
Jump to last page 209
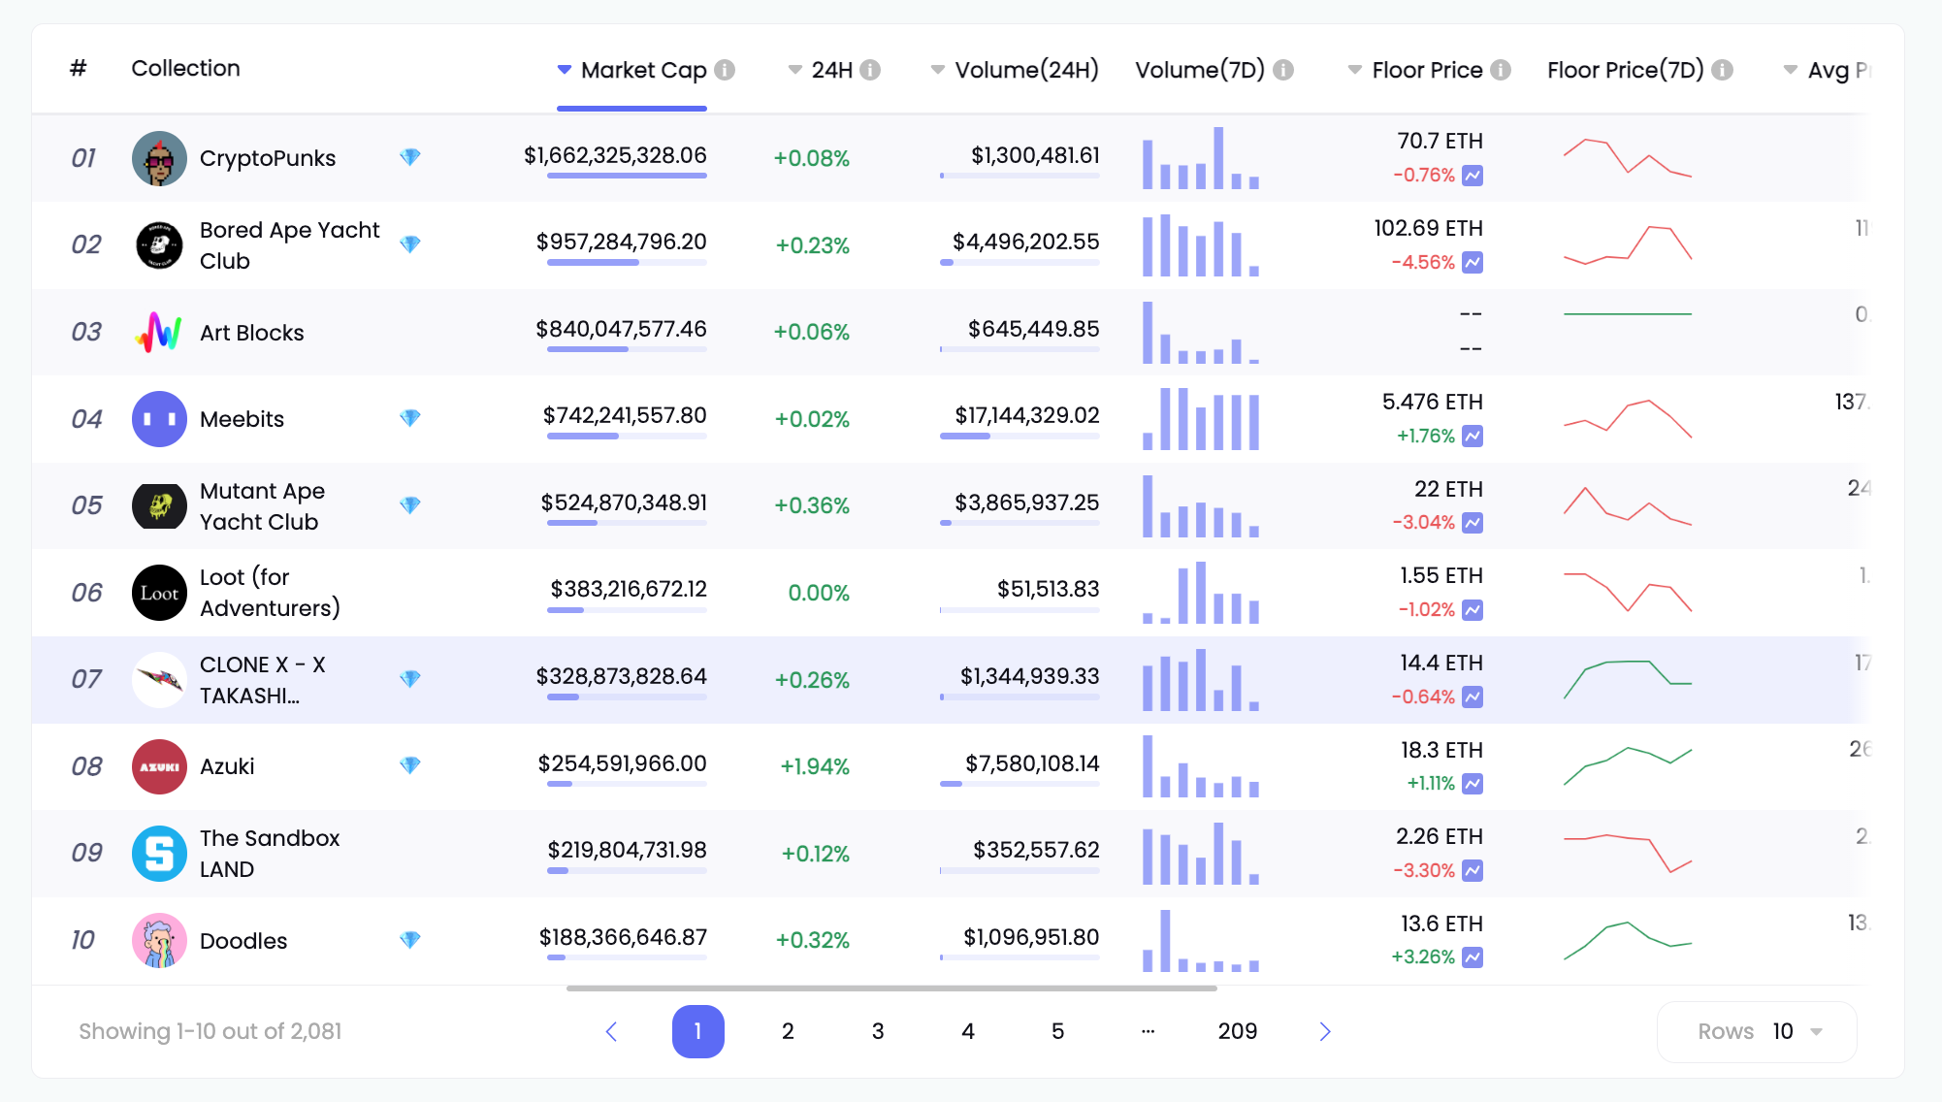(x=1238, y=1031)
